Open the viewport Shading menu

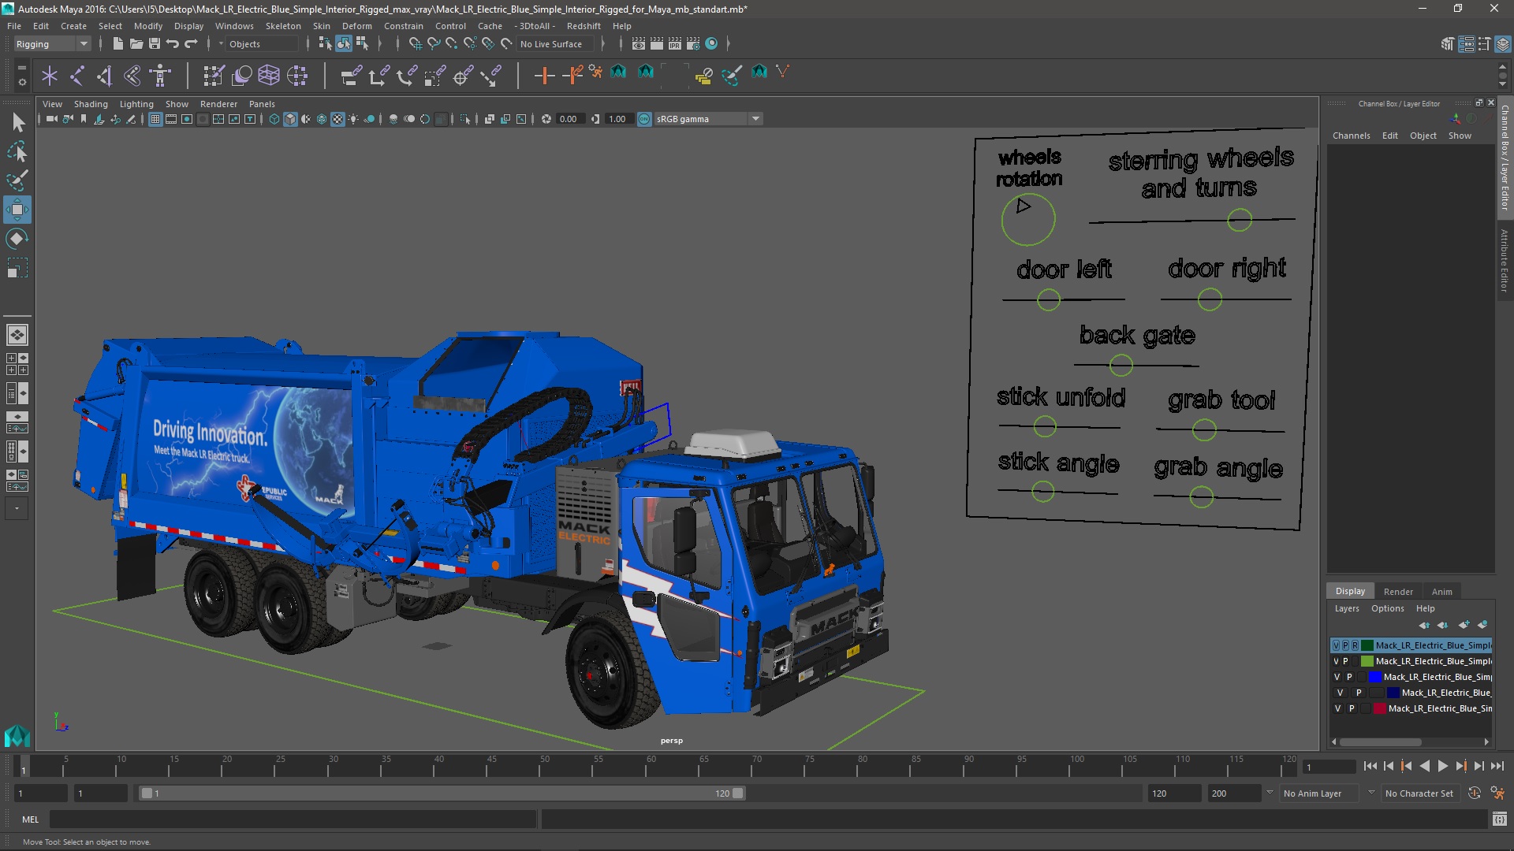(x=91, y=104)
